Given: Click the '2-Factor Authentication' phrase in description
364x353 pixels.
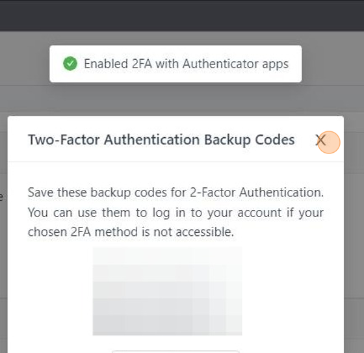Looking at the screenshot, I should pos(257,192).
